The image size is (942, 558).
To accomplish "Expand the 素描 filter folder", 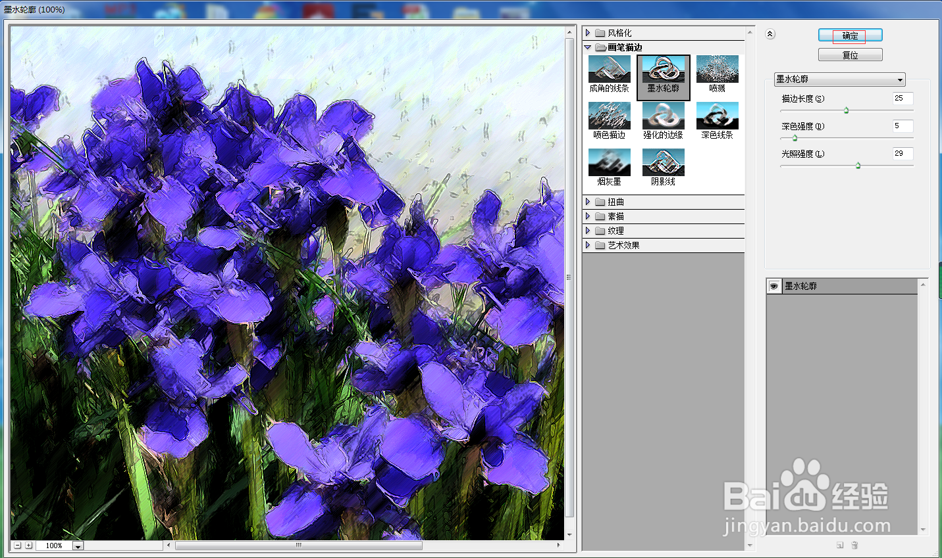I will [588, 216].
